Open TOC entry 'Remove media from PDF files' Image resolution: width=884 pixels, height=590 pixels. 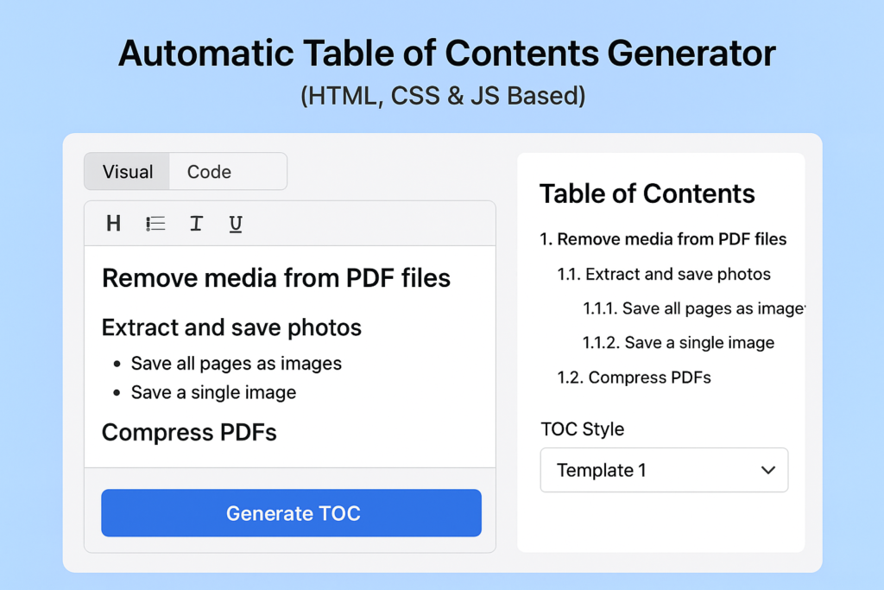[664, 239]
